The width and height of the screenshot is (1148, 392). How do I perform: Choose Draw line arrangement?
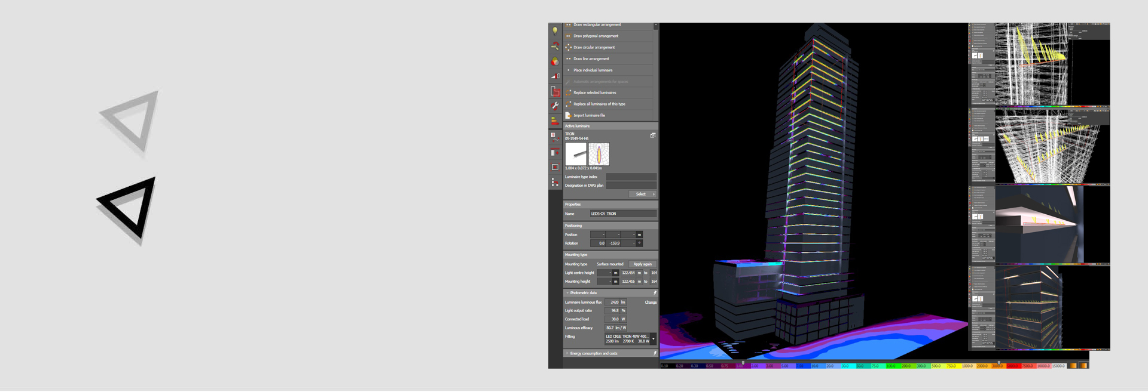pyautogui.click(x=608, y=58)
